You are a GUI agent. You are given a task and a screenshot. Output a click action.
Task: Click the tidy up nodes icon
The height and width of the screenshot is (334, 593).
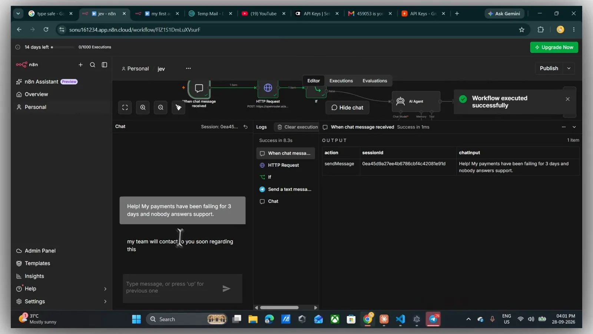click(x=178, y=108)
